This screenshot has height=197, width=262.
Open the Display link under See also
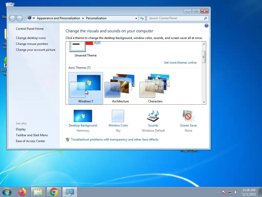[x=21, y=129]
